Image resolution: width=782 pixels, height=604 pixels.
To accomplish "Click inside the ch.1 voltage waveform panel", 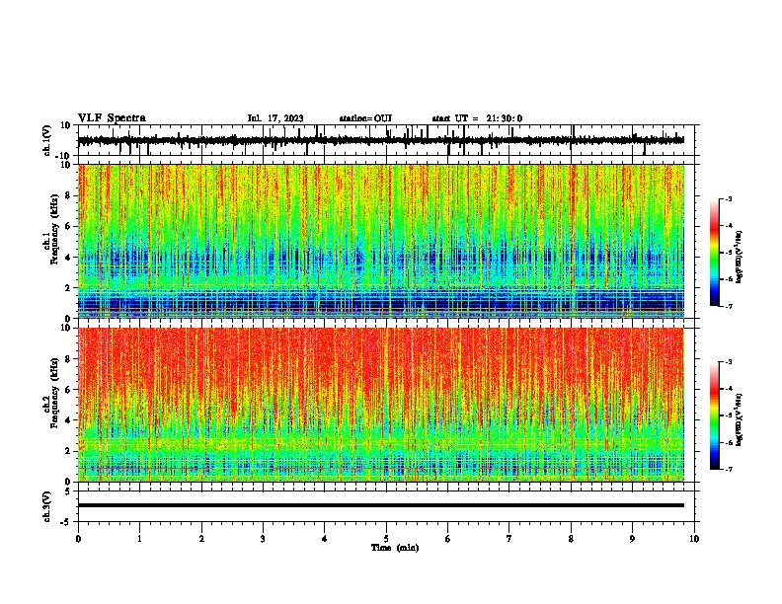I will pos(386,140).
